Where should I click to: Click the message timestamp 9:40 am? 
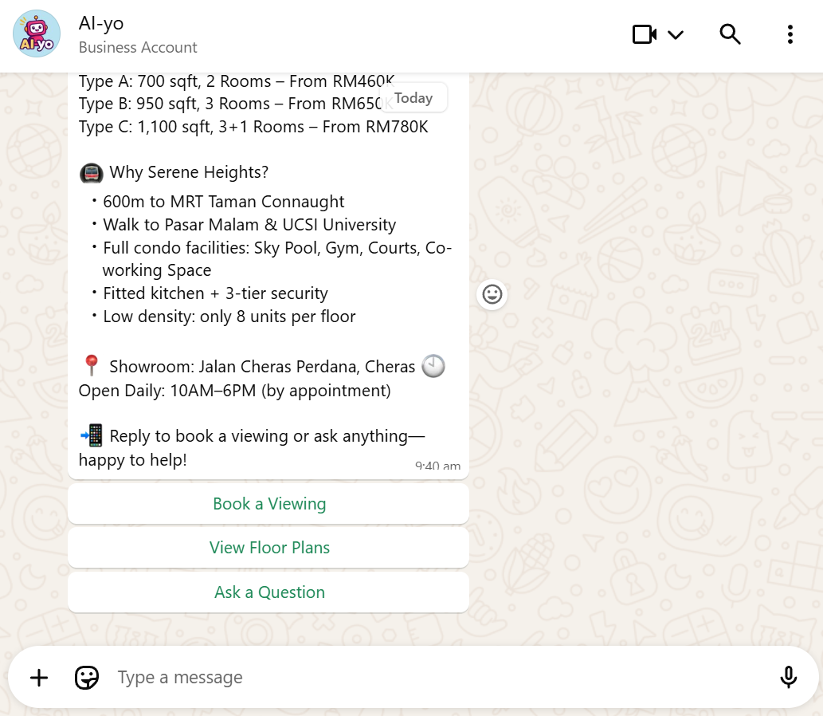click(438, 466)
